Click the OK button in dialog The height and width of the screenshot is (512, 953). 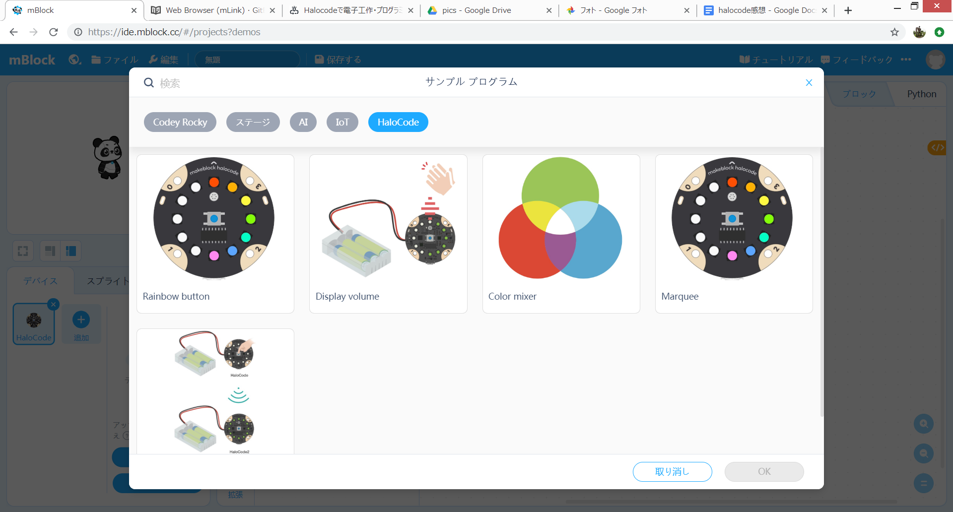(x=764, y=471)
